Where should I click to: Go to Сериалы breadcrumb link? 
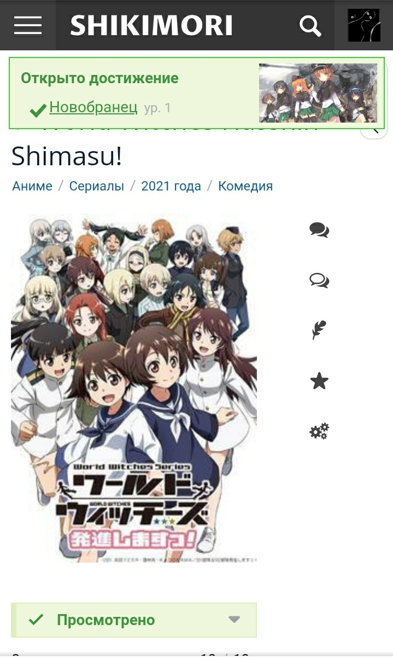click(x=97, y=186)
